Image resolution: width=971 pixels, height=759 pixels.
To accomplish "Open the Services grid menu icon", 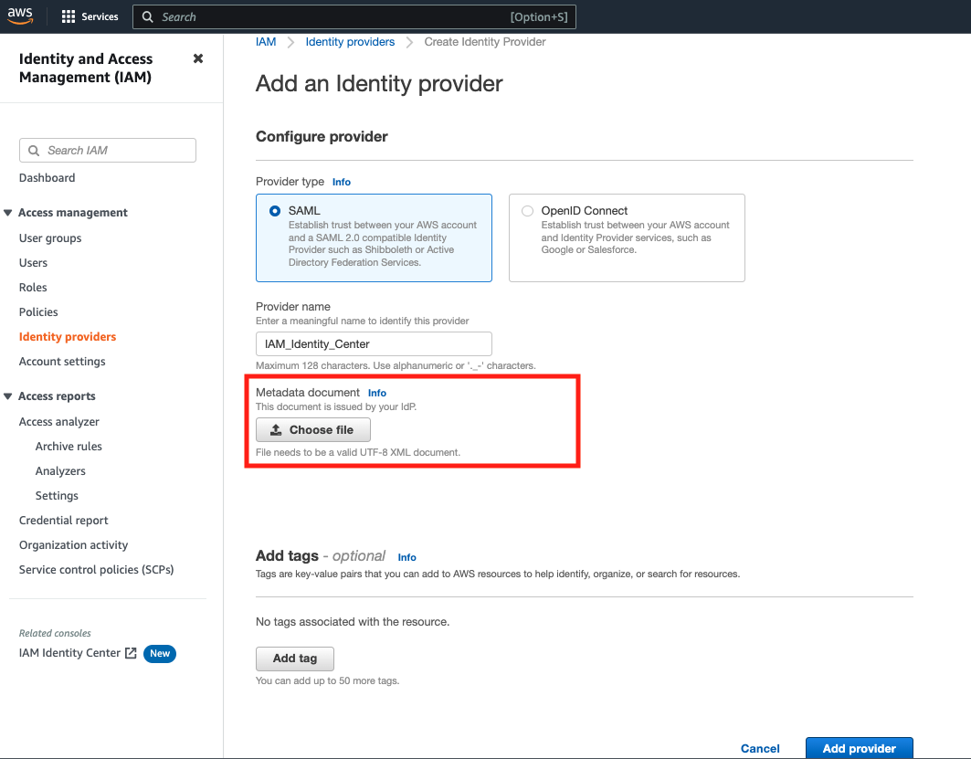I will 69,16.
